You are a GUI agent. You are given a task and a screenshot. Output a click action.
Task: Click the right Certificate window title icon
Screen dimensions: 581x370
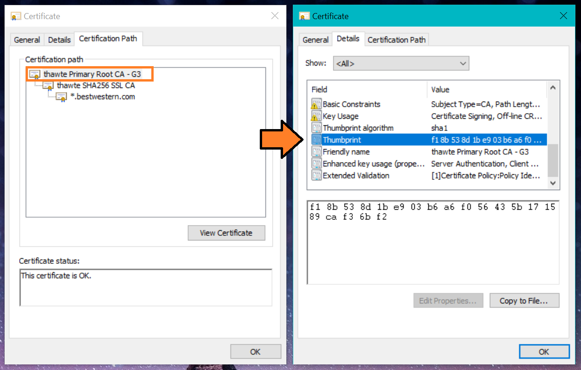click(304, 16)
